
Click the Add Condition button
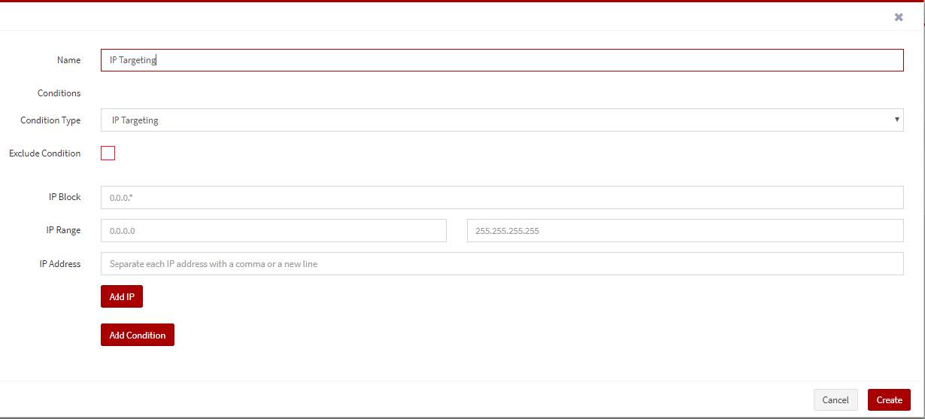138,336
